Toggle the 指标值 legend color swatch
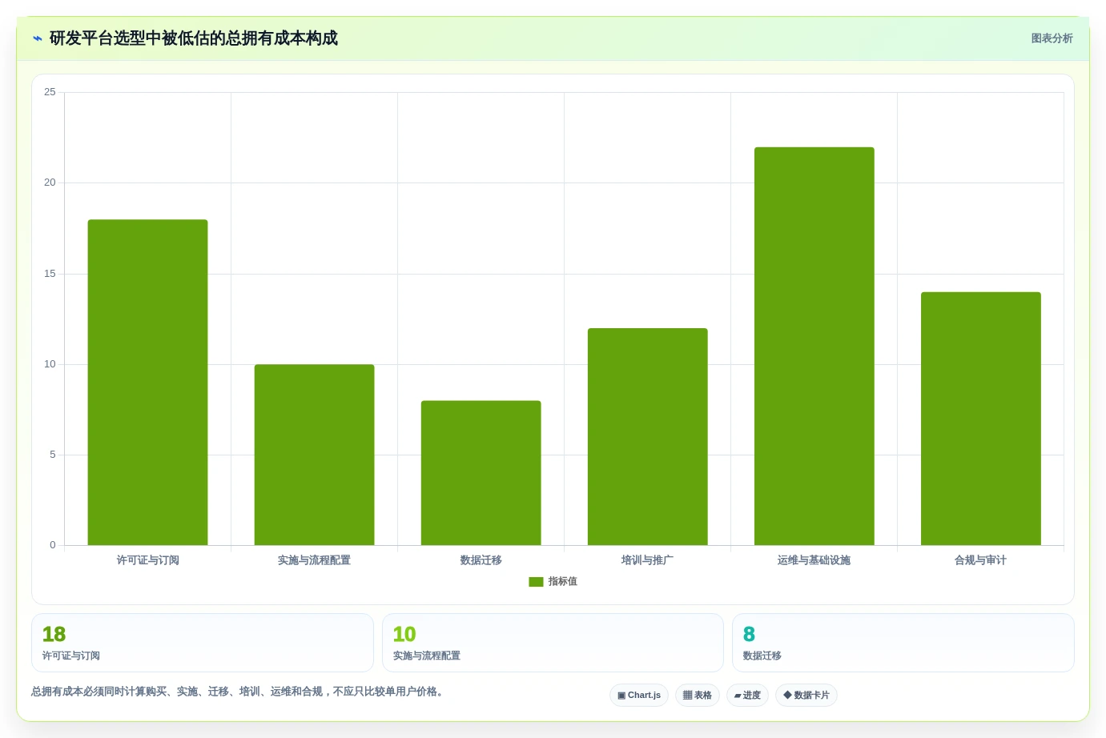This screenshot has height=738, width=1106. tap(536, 582)
